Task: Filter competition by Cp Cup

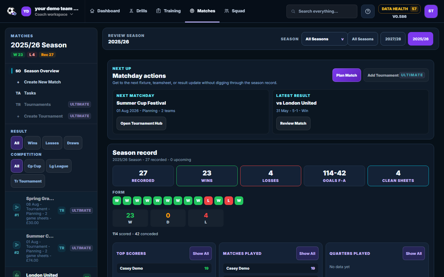Action: [34, 166]
